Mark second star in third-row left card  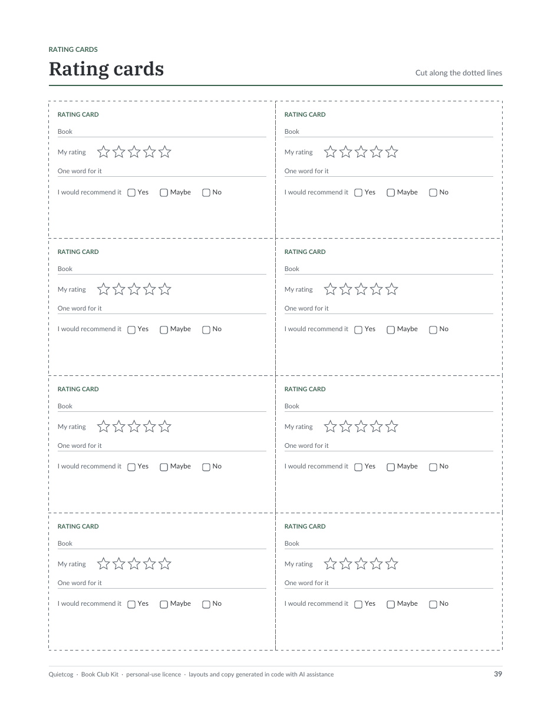pos(119,427)
